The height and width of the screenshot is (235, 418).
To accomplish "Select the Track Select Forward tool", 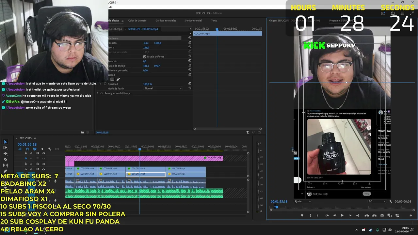I will (x=5, y=148).
